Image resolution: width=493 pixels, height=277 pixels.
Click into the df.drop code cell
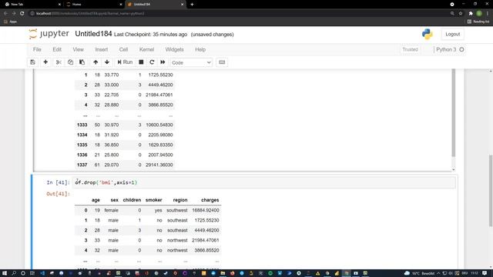click(x=264, y=182)
